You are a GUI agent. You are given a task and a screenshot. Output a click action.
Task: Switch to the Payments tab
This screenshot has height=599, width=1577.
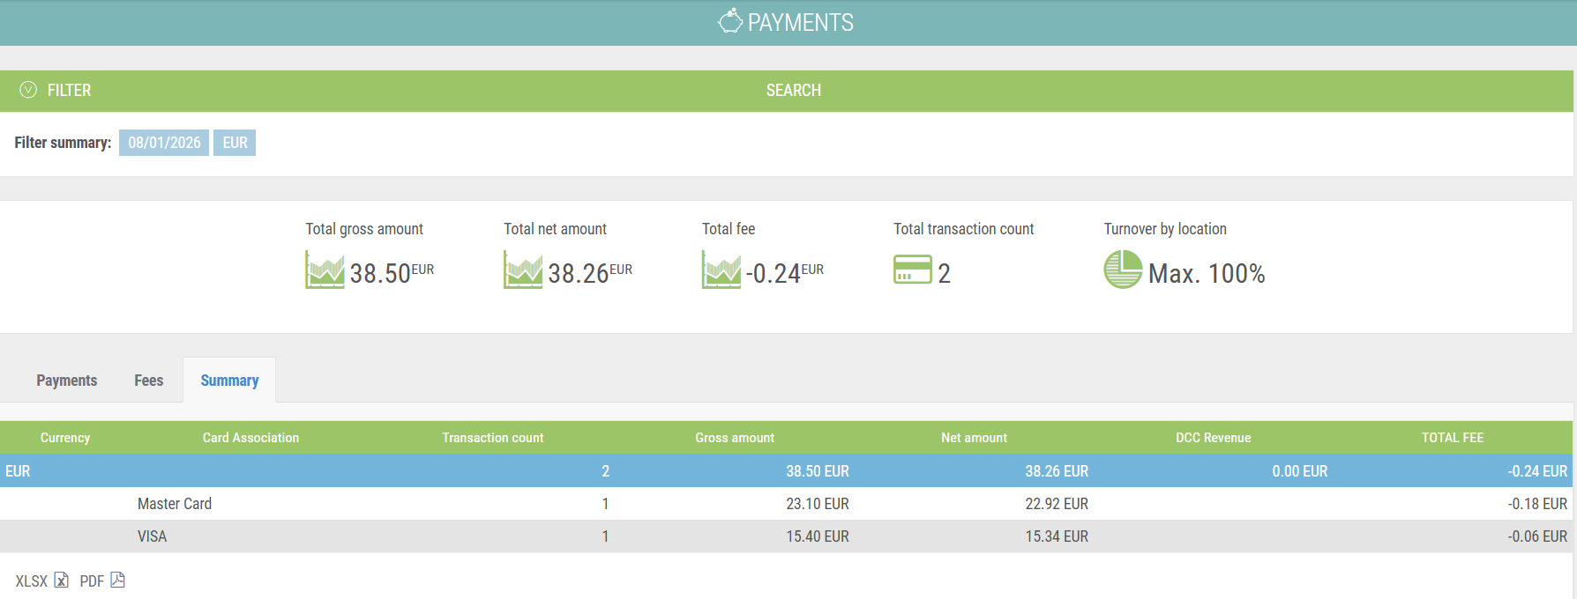tap(67, 381)
